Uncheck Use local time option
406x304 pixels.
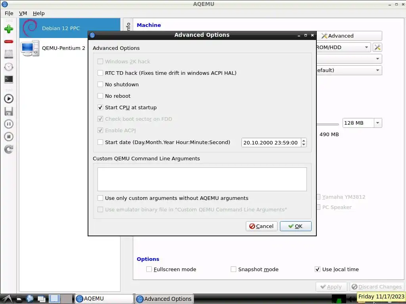point(318,269)
